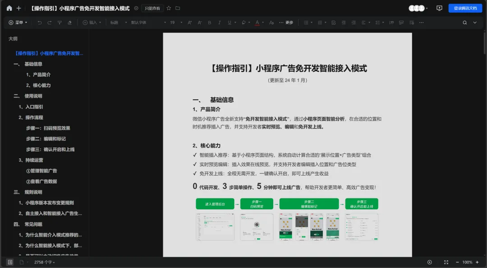Open the 默认字体 font family dropdown
Screen dimensions: 487x268
(x=148, y=23)
